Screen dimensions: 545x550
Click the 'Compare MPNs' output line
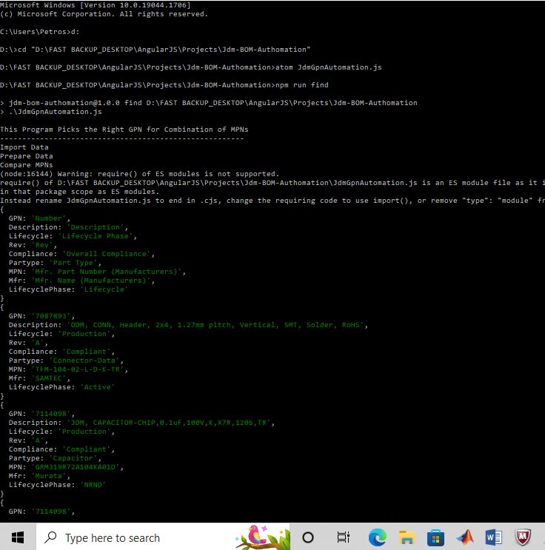(x=27, y=165)
